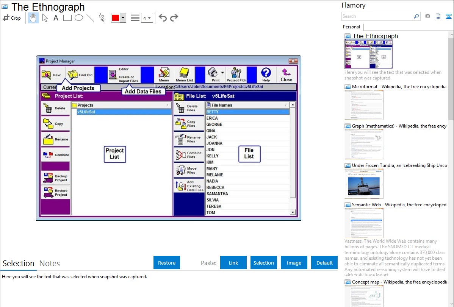The width and height of the screenshot is (454, 307).
Task: Select the freehand draw tool
Action: [x=102, y=18]
